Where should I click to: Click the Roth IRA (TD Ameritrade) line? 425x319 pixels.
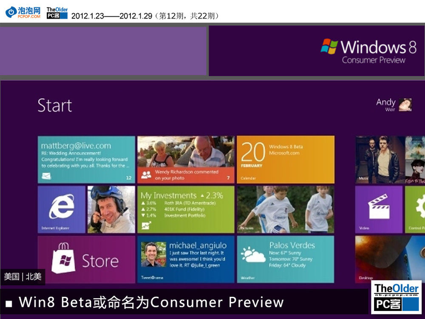coord(190,203)
